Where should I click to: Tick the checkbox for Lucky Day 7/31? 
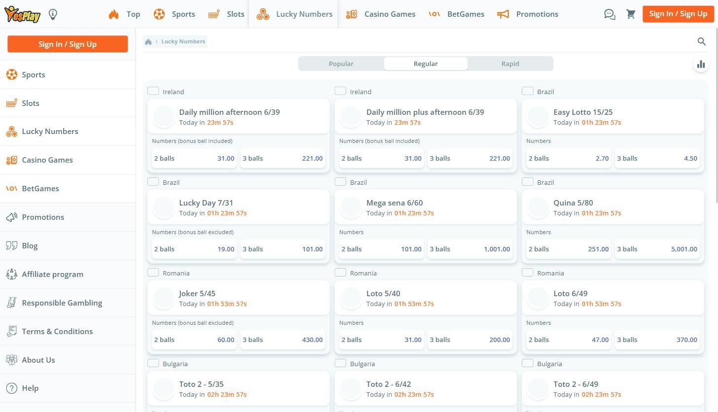pyautogui.click(x=153, y=182)
